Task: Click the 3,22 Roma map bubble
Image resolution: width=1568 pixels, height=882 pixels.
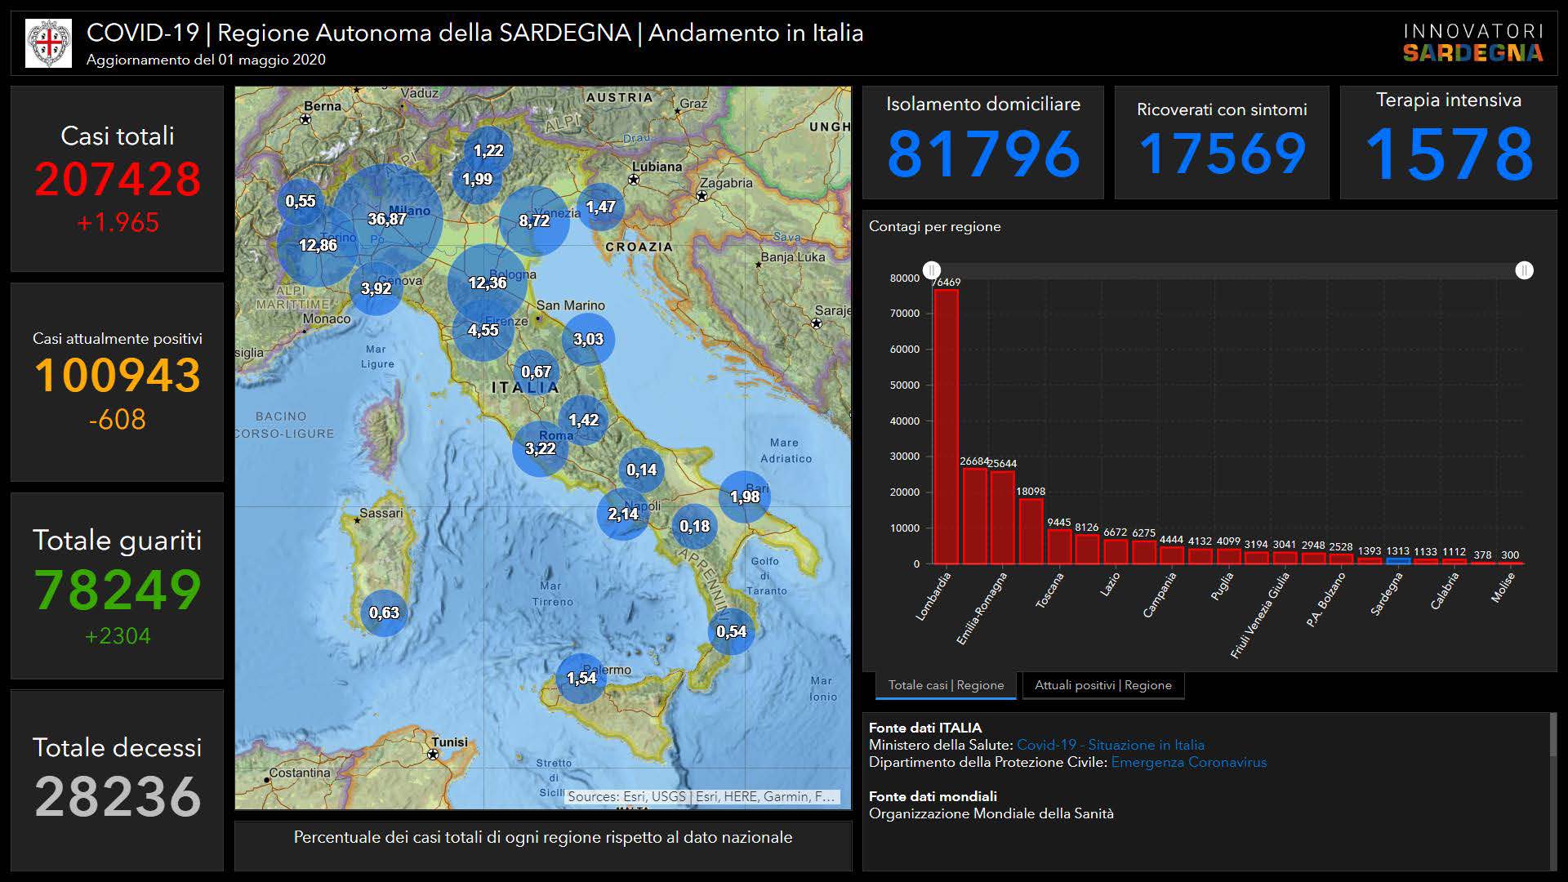Action: point(540,448)
